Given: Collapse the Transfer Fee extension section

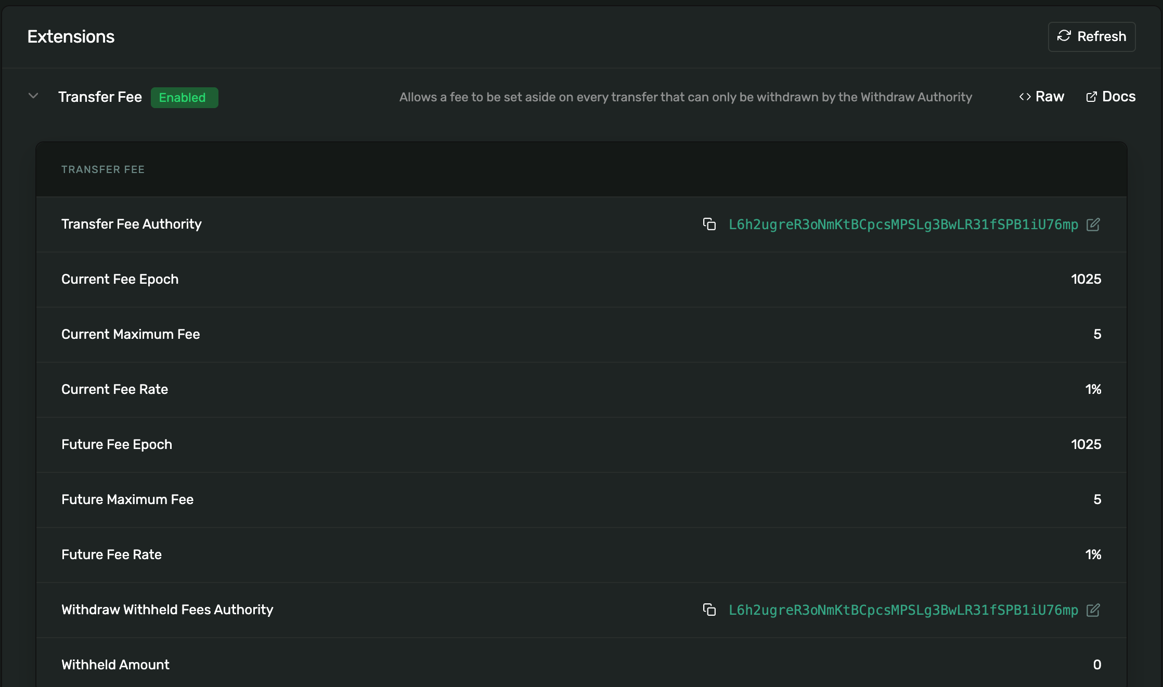Looking at the screenshot, I should [x=33, y=96].
